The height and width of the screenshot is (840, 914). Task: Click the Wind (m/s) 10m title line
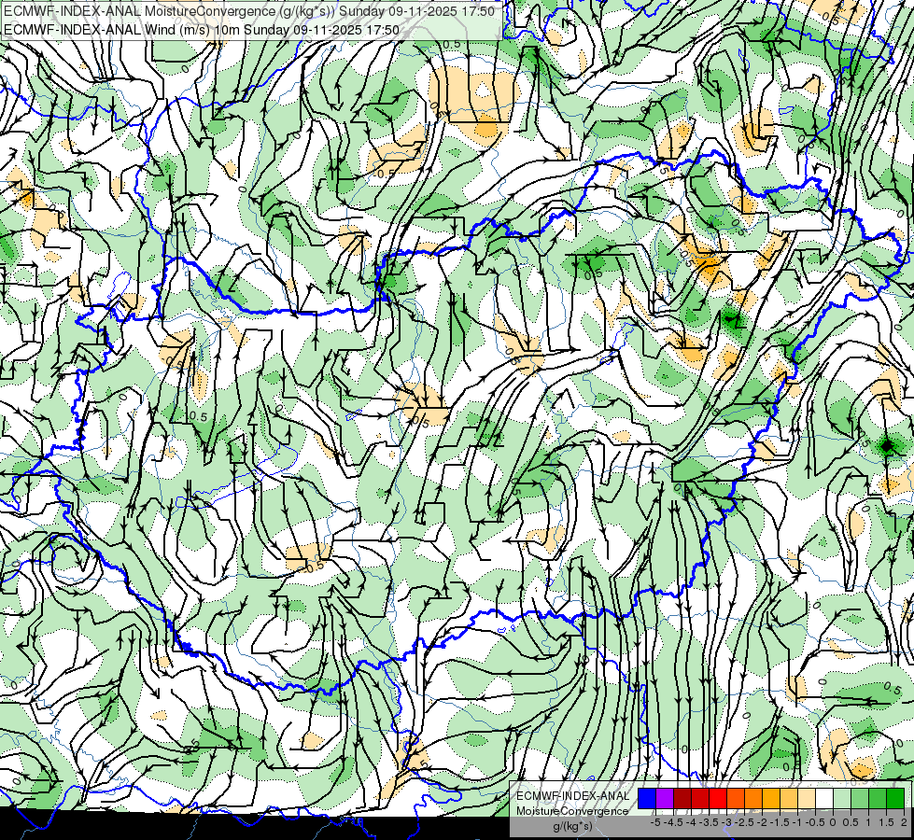pyautogui.click(x=202, y=30)
